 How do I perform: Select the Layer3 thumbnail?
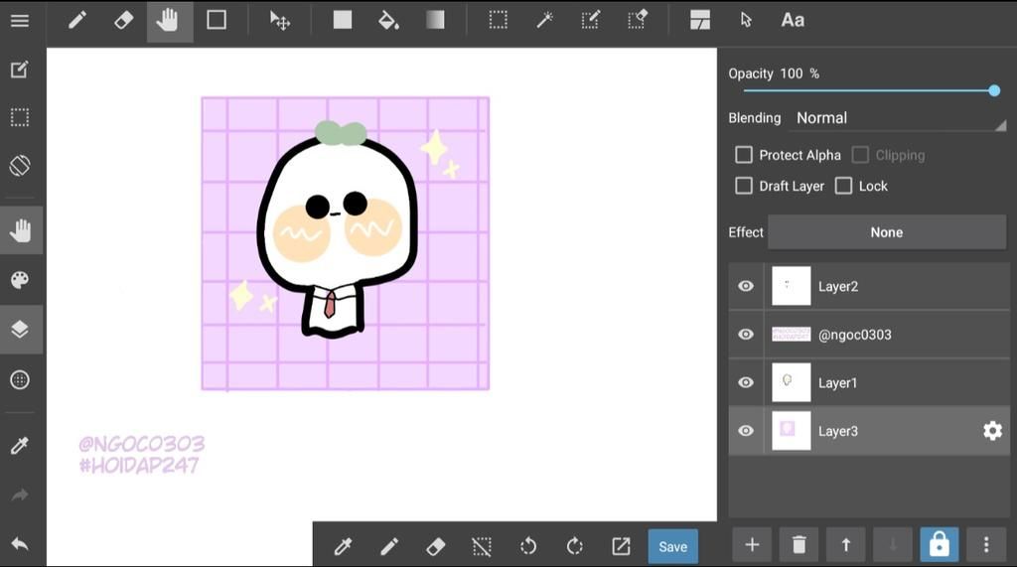[792, 431]
